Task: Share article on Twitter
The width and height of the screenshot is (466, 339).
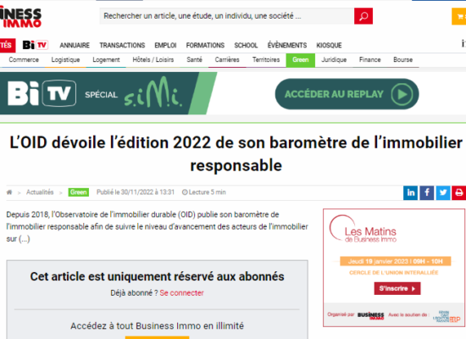Action: pos(443,192)
